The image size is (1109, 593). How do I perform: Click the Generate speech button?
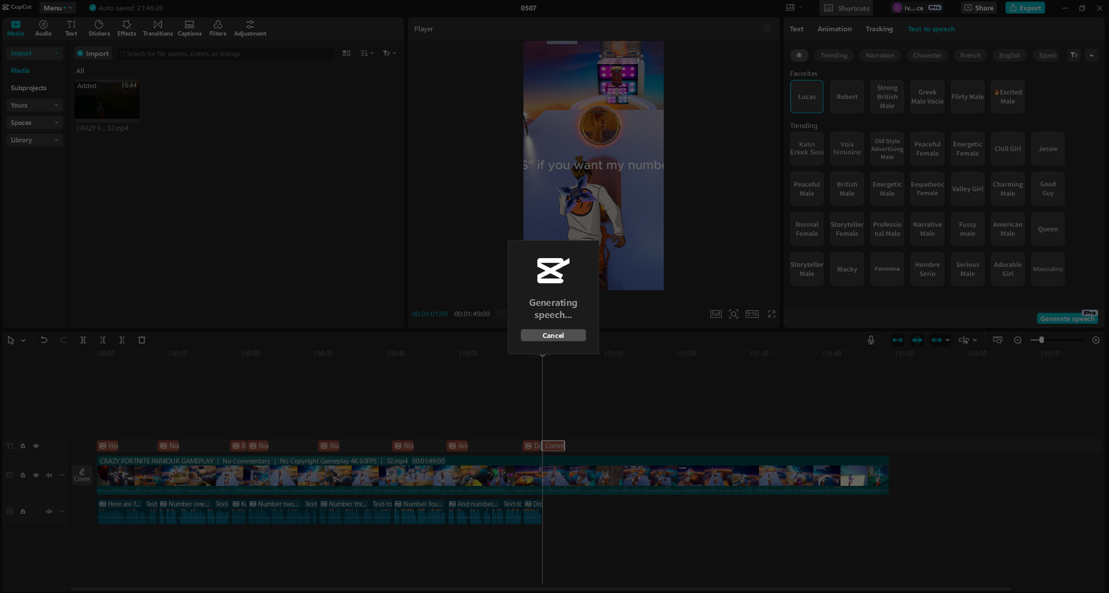1067,318
